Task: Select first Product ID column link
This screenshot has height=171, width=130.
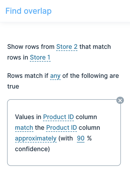Action: pyautogui.click(x=58, y=117)
